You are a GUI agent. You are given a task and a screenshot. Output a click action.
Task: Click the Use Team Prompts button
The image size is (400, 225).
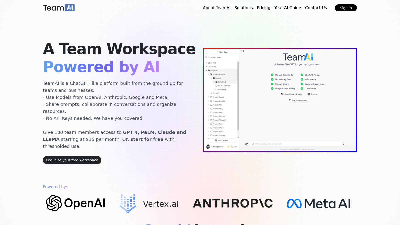tap(298, 100)
